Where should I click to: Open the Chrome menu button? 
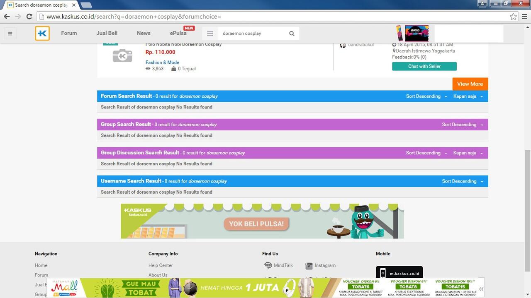(x=524, y=17)
